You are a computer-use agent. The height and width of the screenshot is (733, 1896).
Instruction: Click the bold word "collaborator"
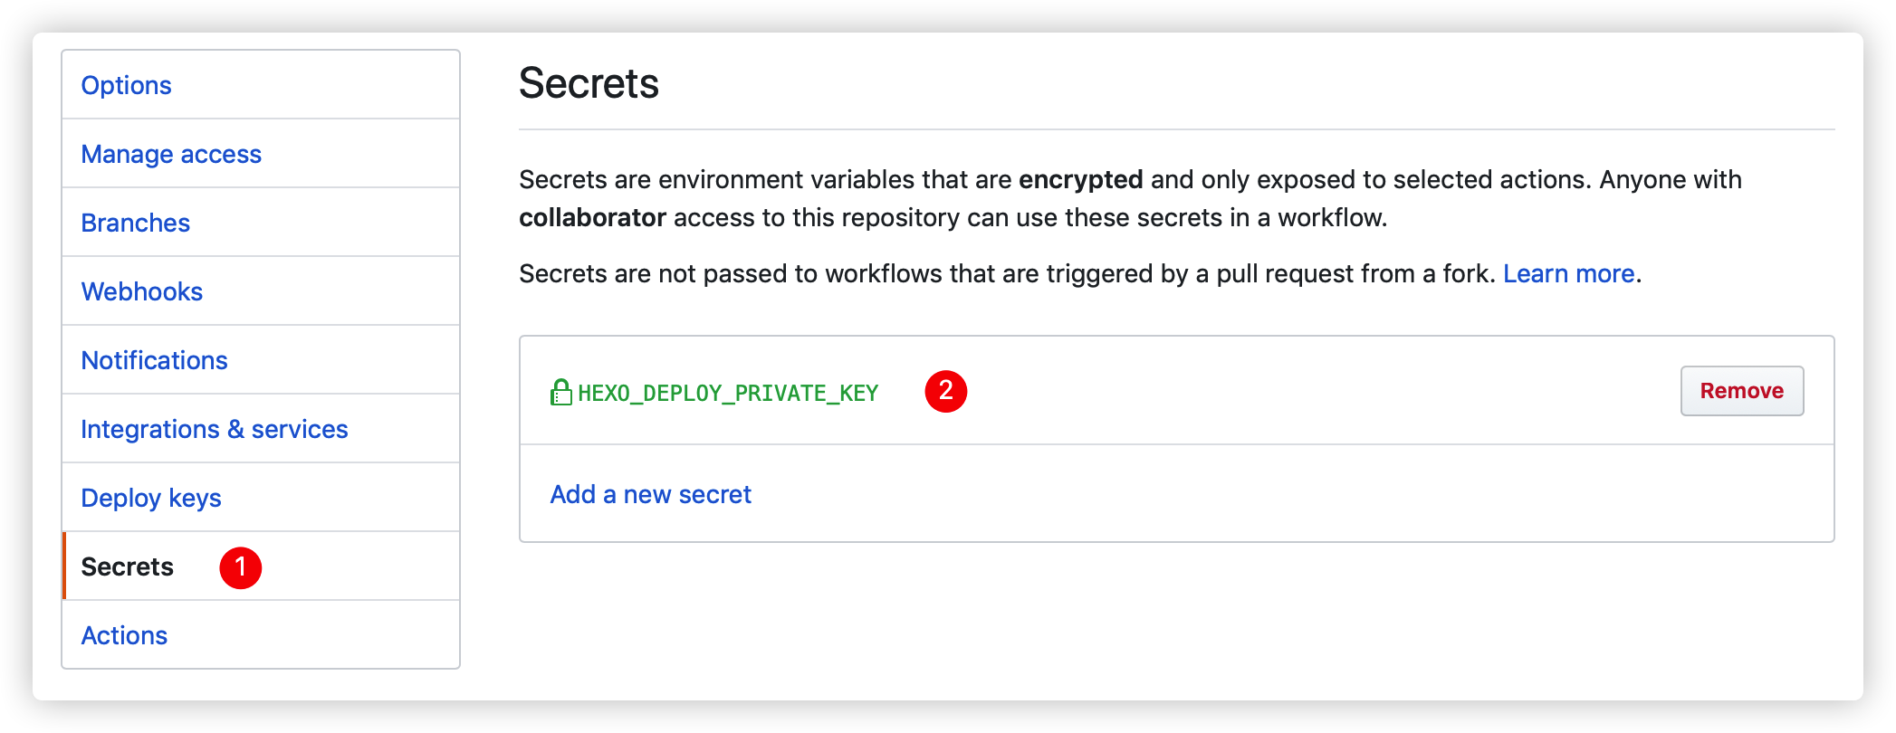pyautogui.click(x=592, y=217)
